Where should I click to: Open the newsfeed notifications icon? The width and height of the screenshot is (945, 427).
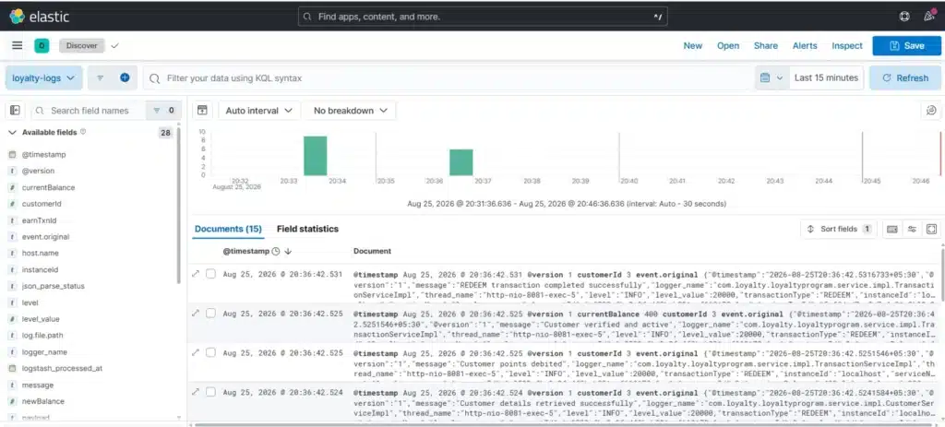928,17
